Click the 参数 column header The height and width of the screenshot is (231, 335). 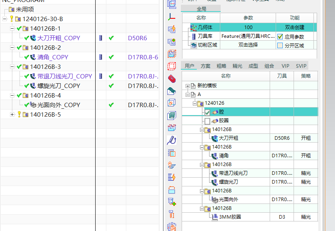[248, 18]
